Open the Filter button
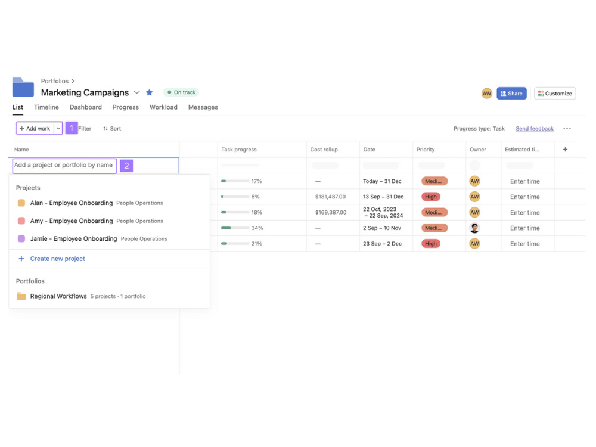The image size is (596, 447). click(85, 129)
